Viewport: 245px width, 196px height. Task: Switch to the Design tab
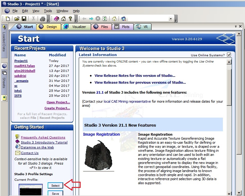point(49,27)
